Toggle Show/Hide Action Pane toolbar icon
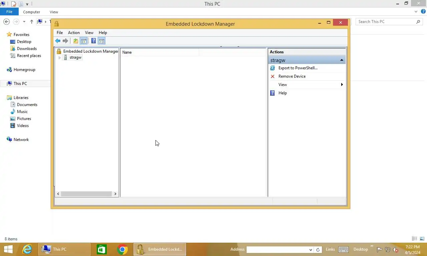Image resolution: width=427 pixels, height=256 pixels. click(x=102, y=41)
